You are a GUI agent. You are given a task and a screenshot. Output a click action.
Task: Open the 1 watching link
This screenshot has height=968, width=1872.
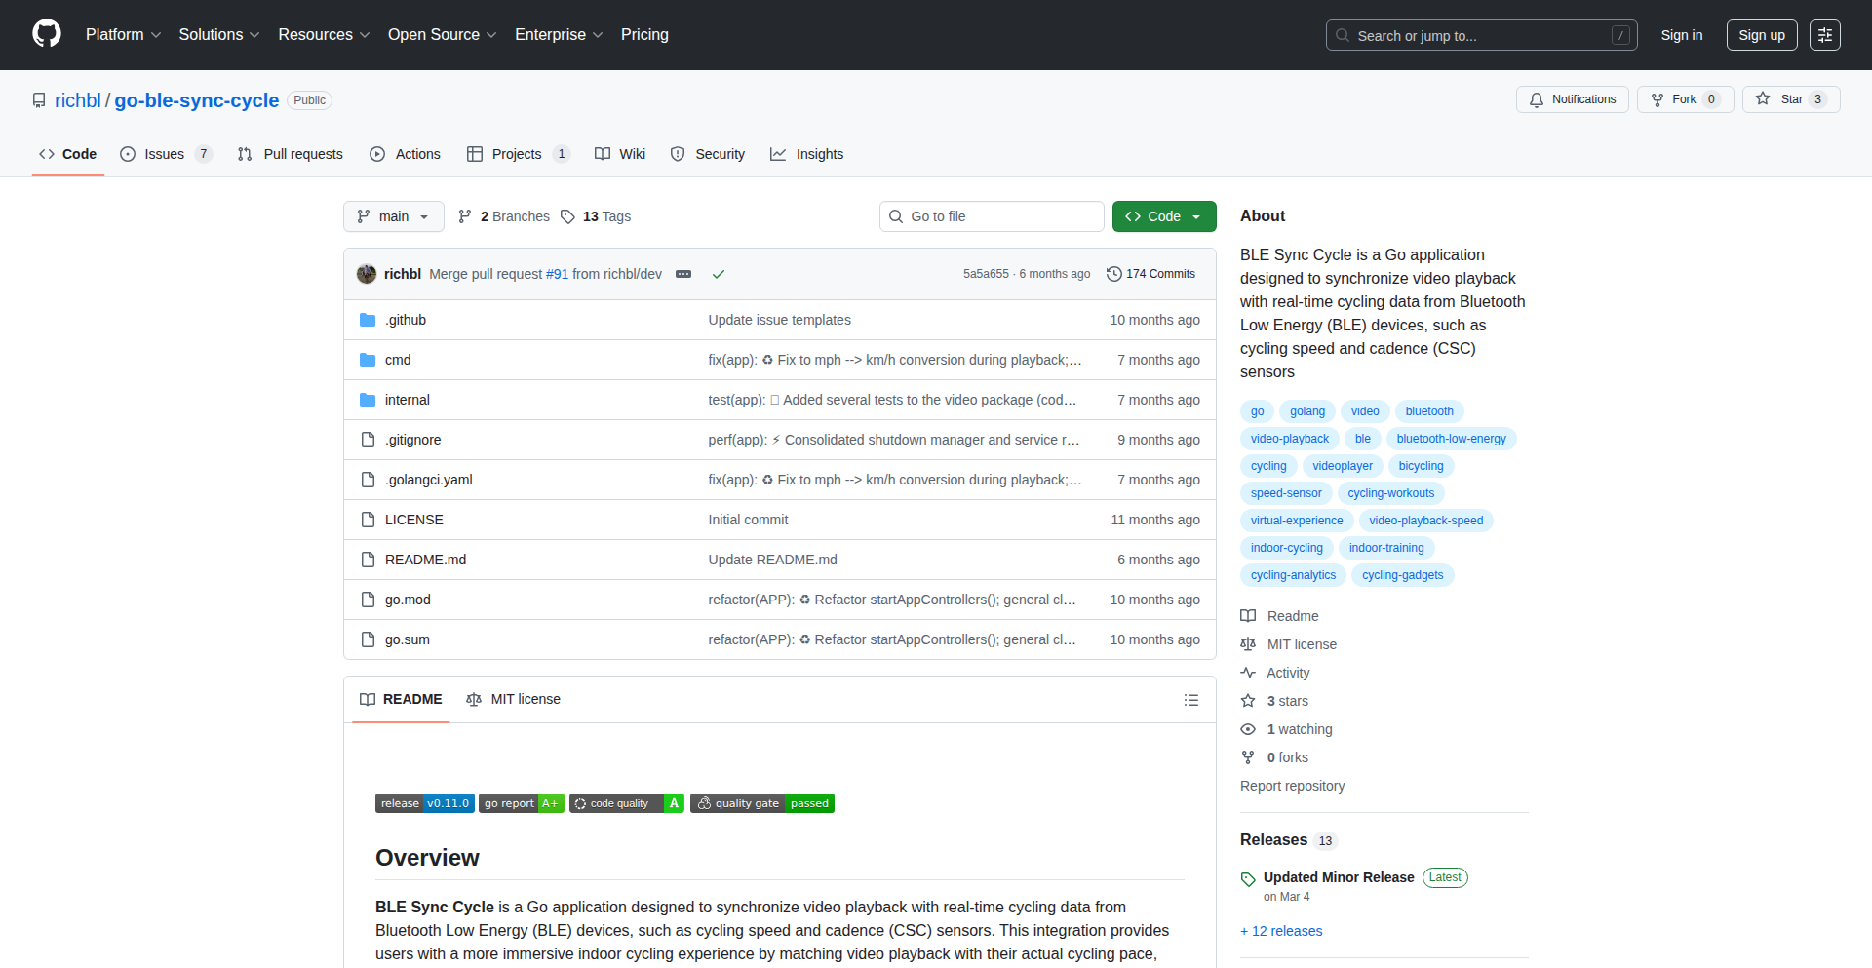coord(1286,729)
